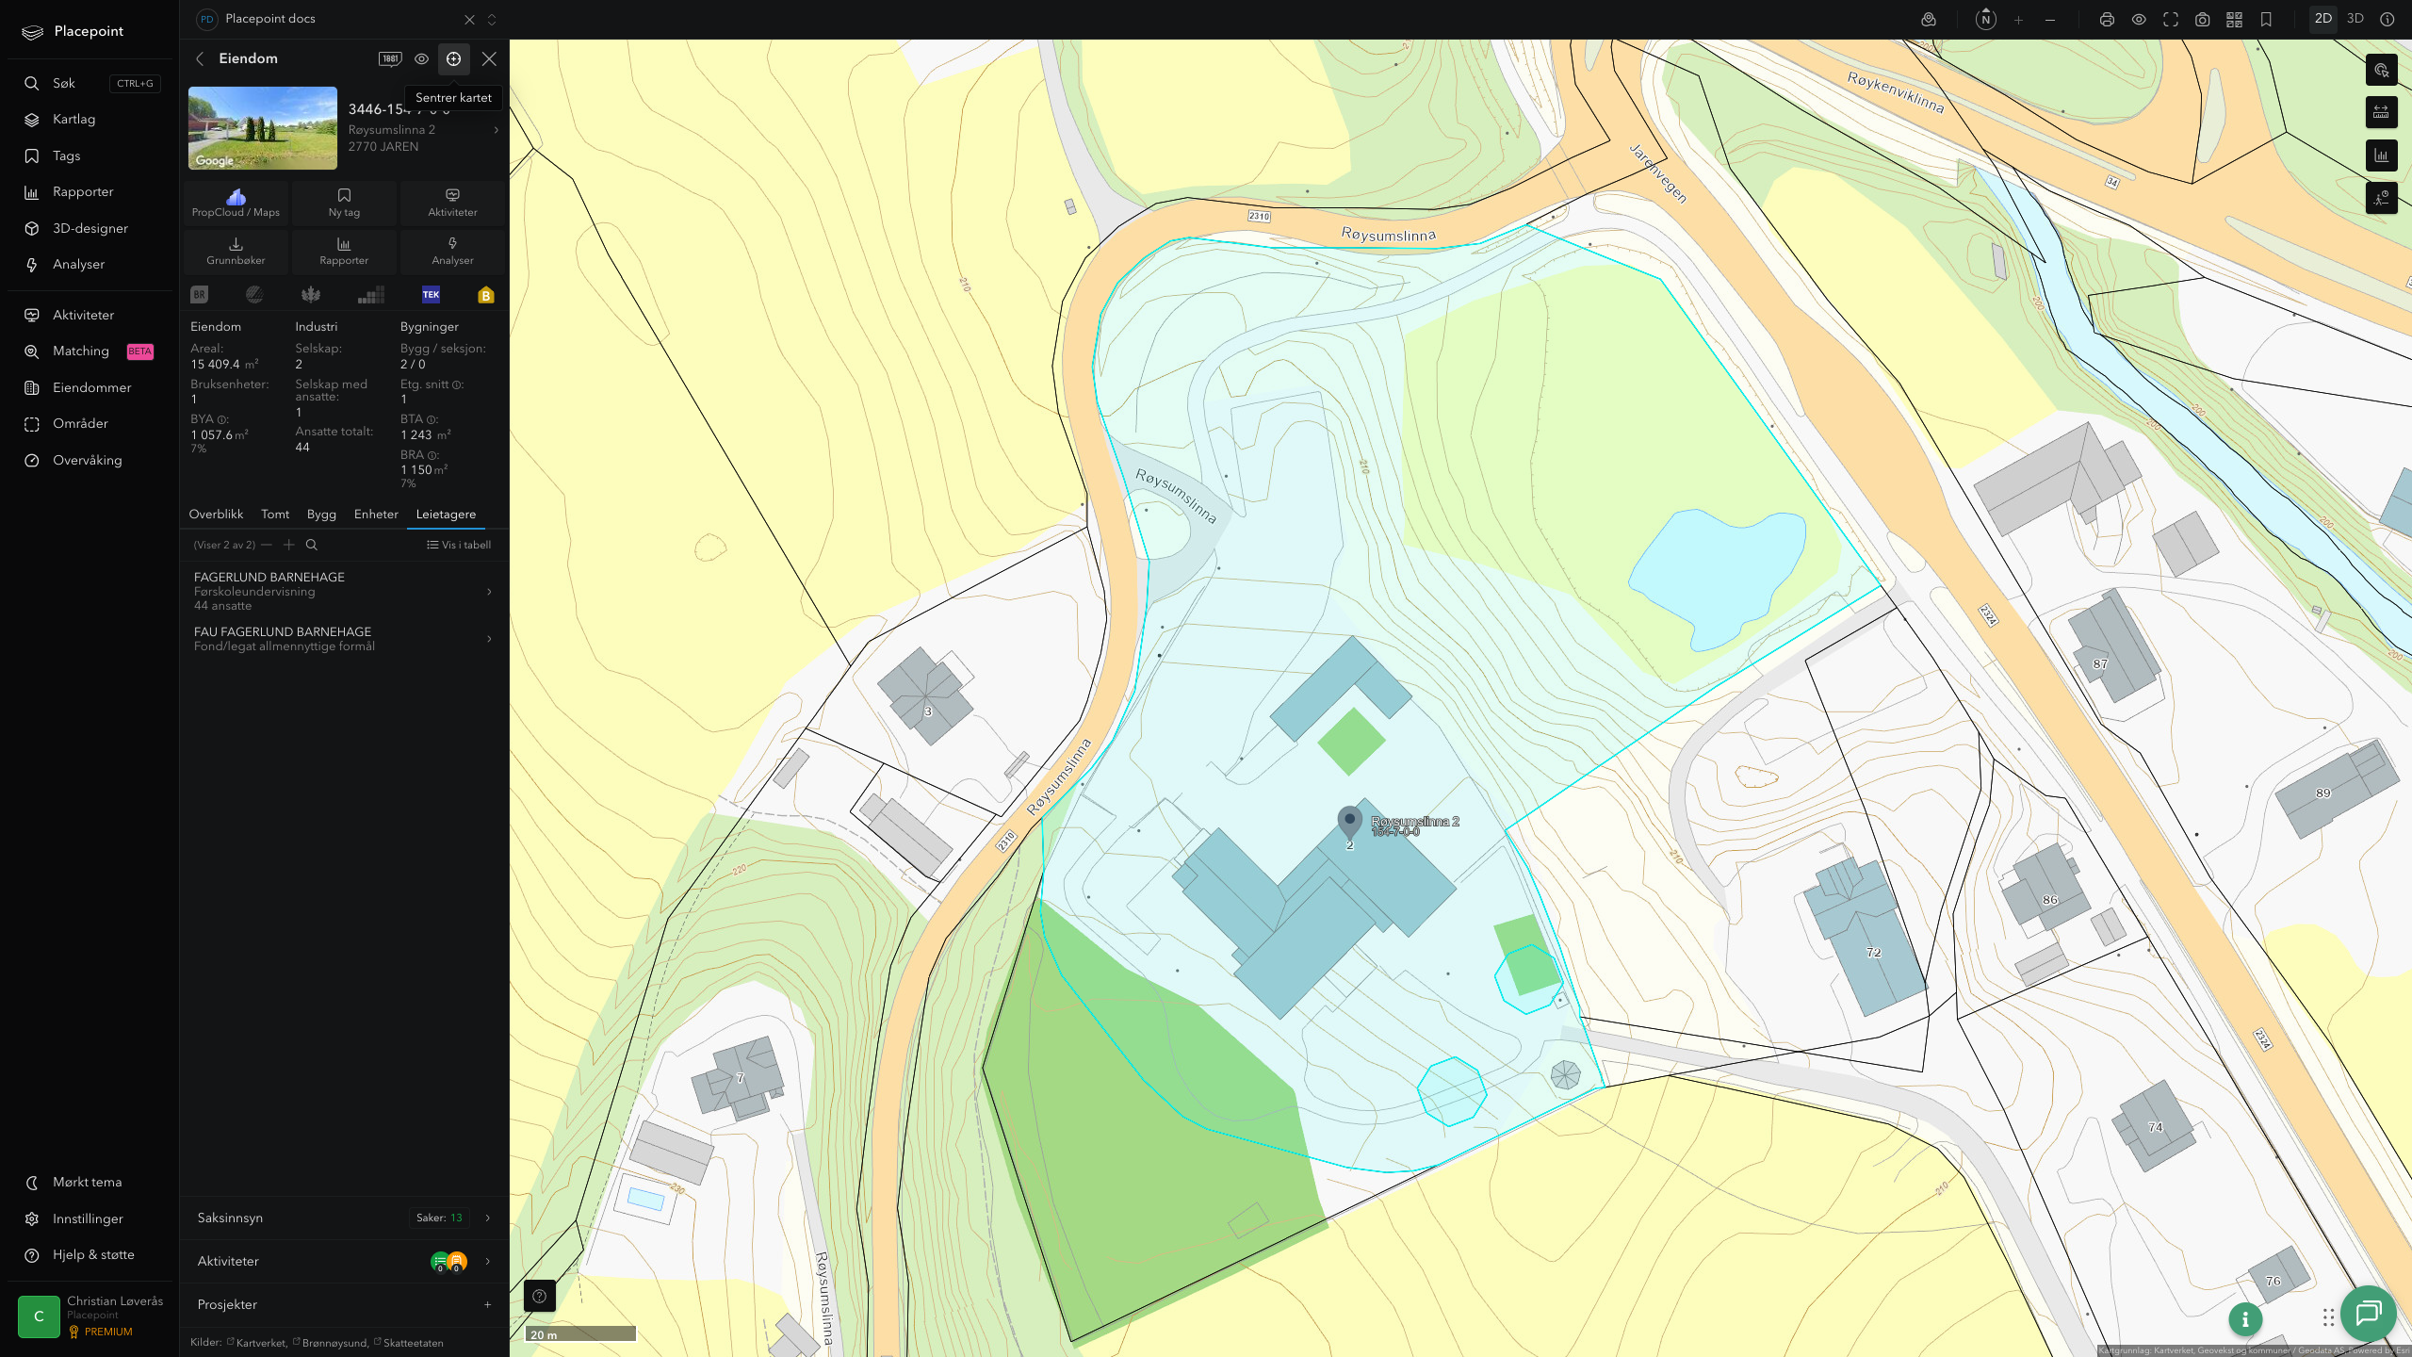This screenshot has width=2412, height=1357.
Task: Click the plus icon beside Viser 2 av 2
Action: pyautogui.click(x=289, y=545)
